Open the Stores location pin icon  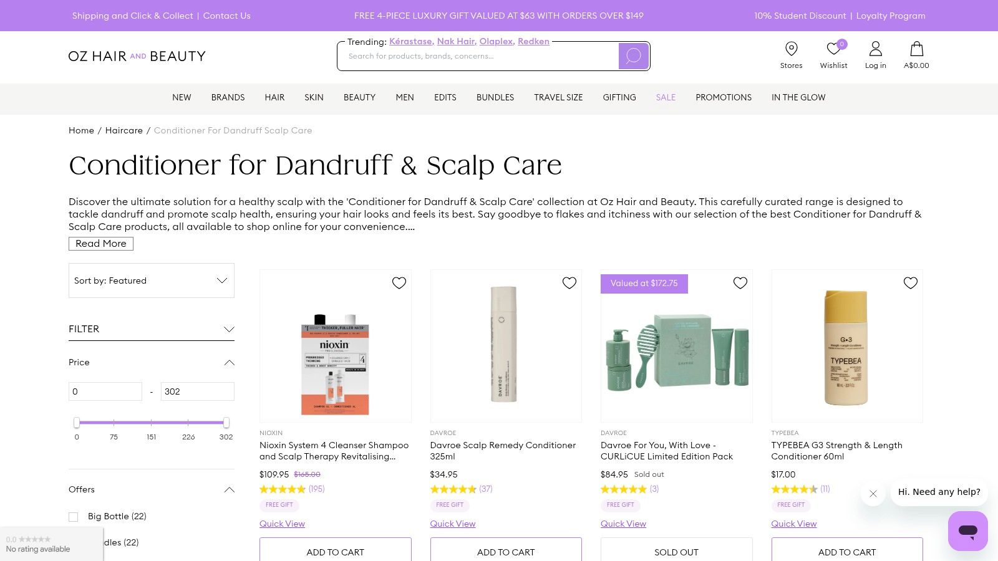791,49
